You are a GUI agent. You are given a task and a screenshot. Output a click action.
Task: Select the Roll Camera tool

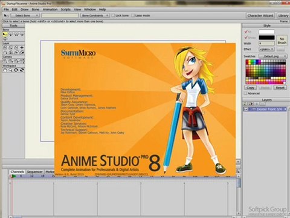[x=16, y=61]
